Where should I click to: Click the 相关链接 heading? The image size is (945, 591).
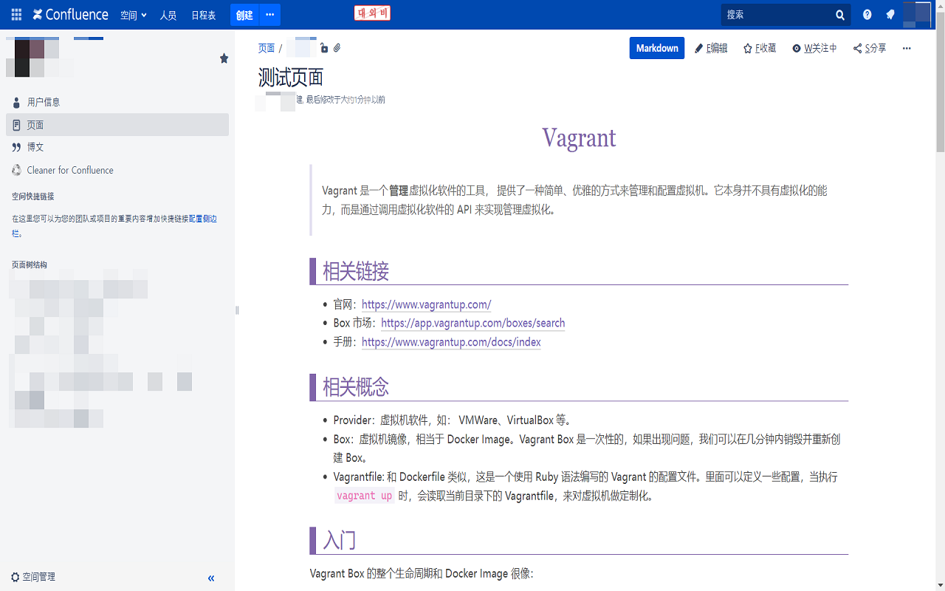(356, 272)
